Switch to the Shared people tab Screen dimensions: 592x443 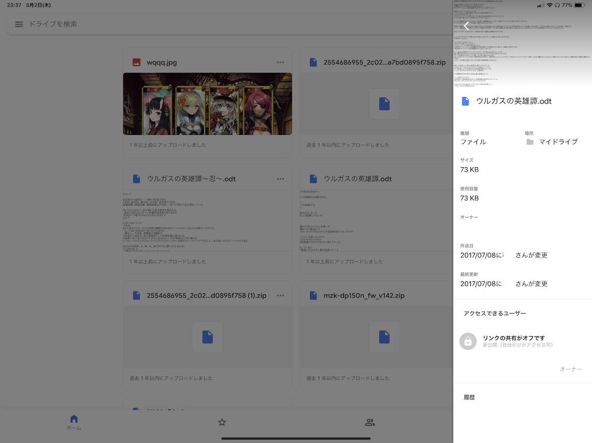pyautogui.click(x=370, y=422)
